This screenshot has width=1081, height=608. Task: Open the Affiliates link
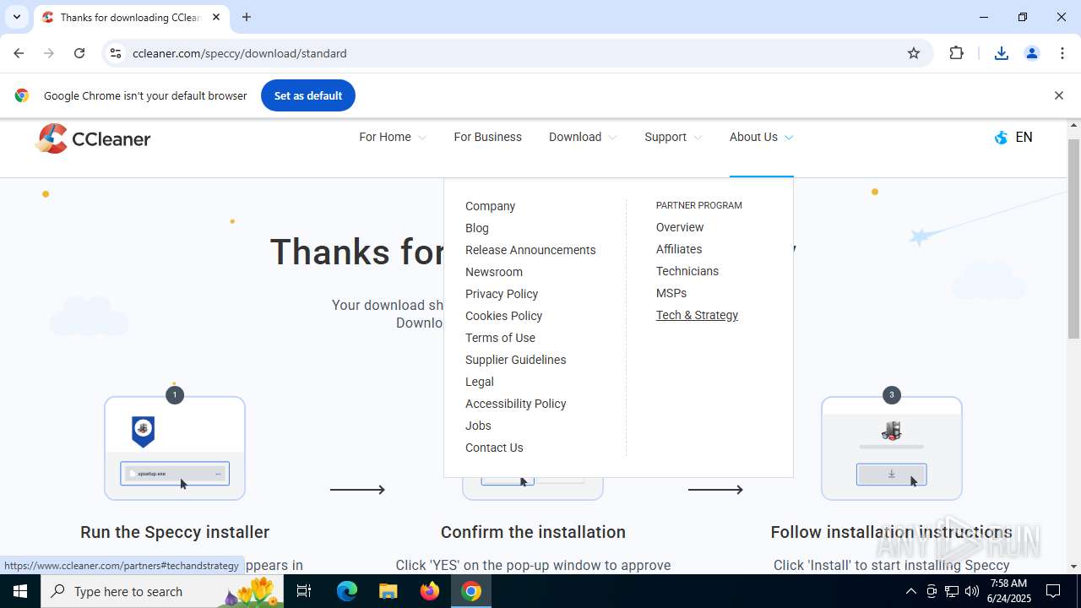[679, 249]
